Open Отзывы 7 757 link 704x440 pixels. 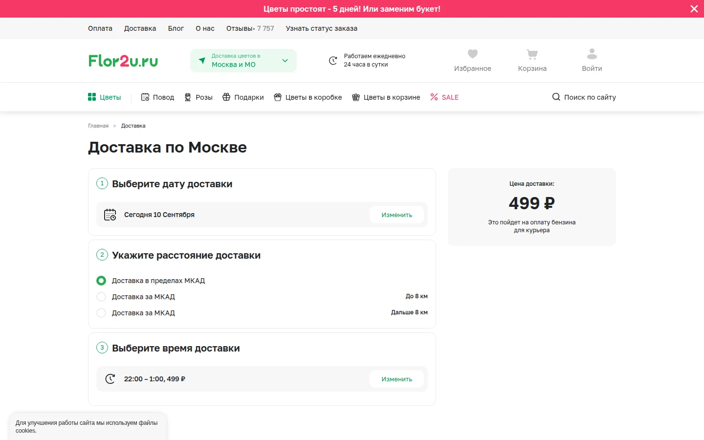point(250,28)
